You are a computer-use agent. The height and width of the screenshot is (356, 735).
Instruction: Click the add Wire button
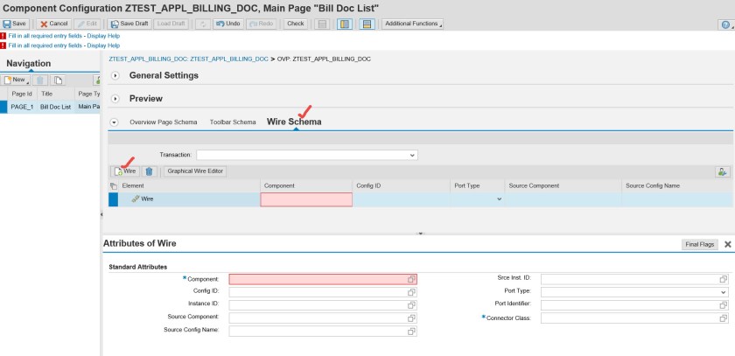[x=124, y=171]
